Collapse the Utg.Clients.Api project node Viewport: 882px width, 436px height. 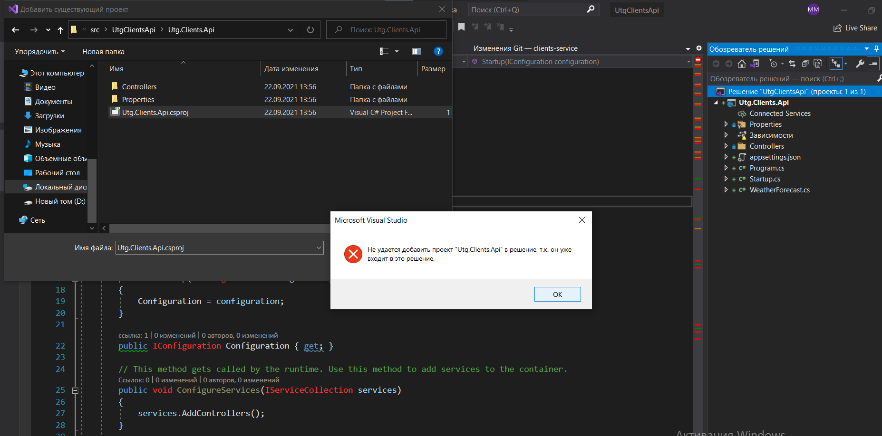coord(716,103)
